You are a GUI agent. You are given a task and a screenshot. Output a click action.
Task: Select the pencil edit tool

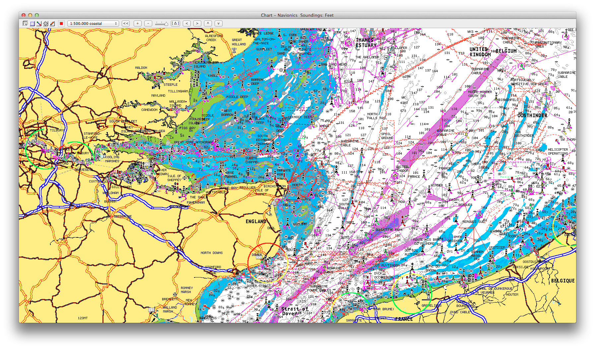coord(52,24)
